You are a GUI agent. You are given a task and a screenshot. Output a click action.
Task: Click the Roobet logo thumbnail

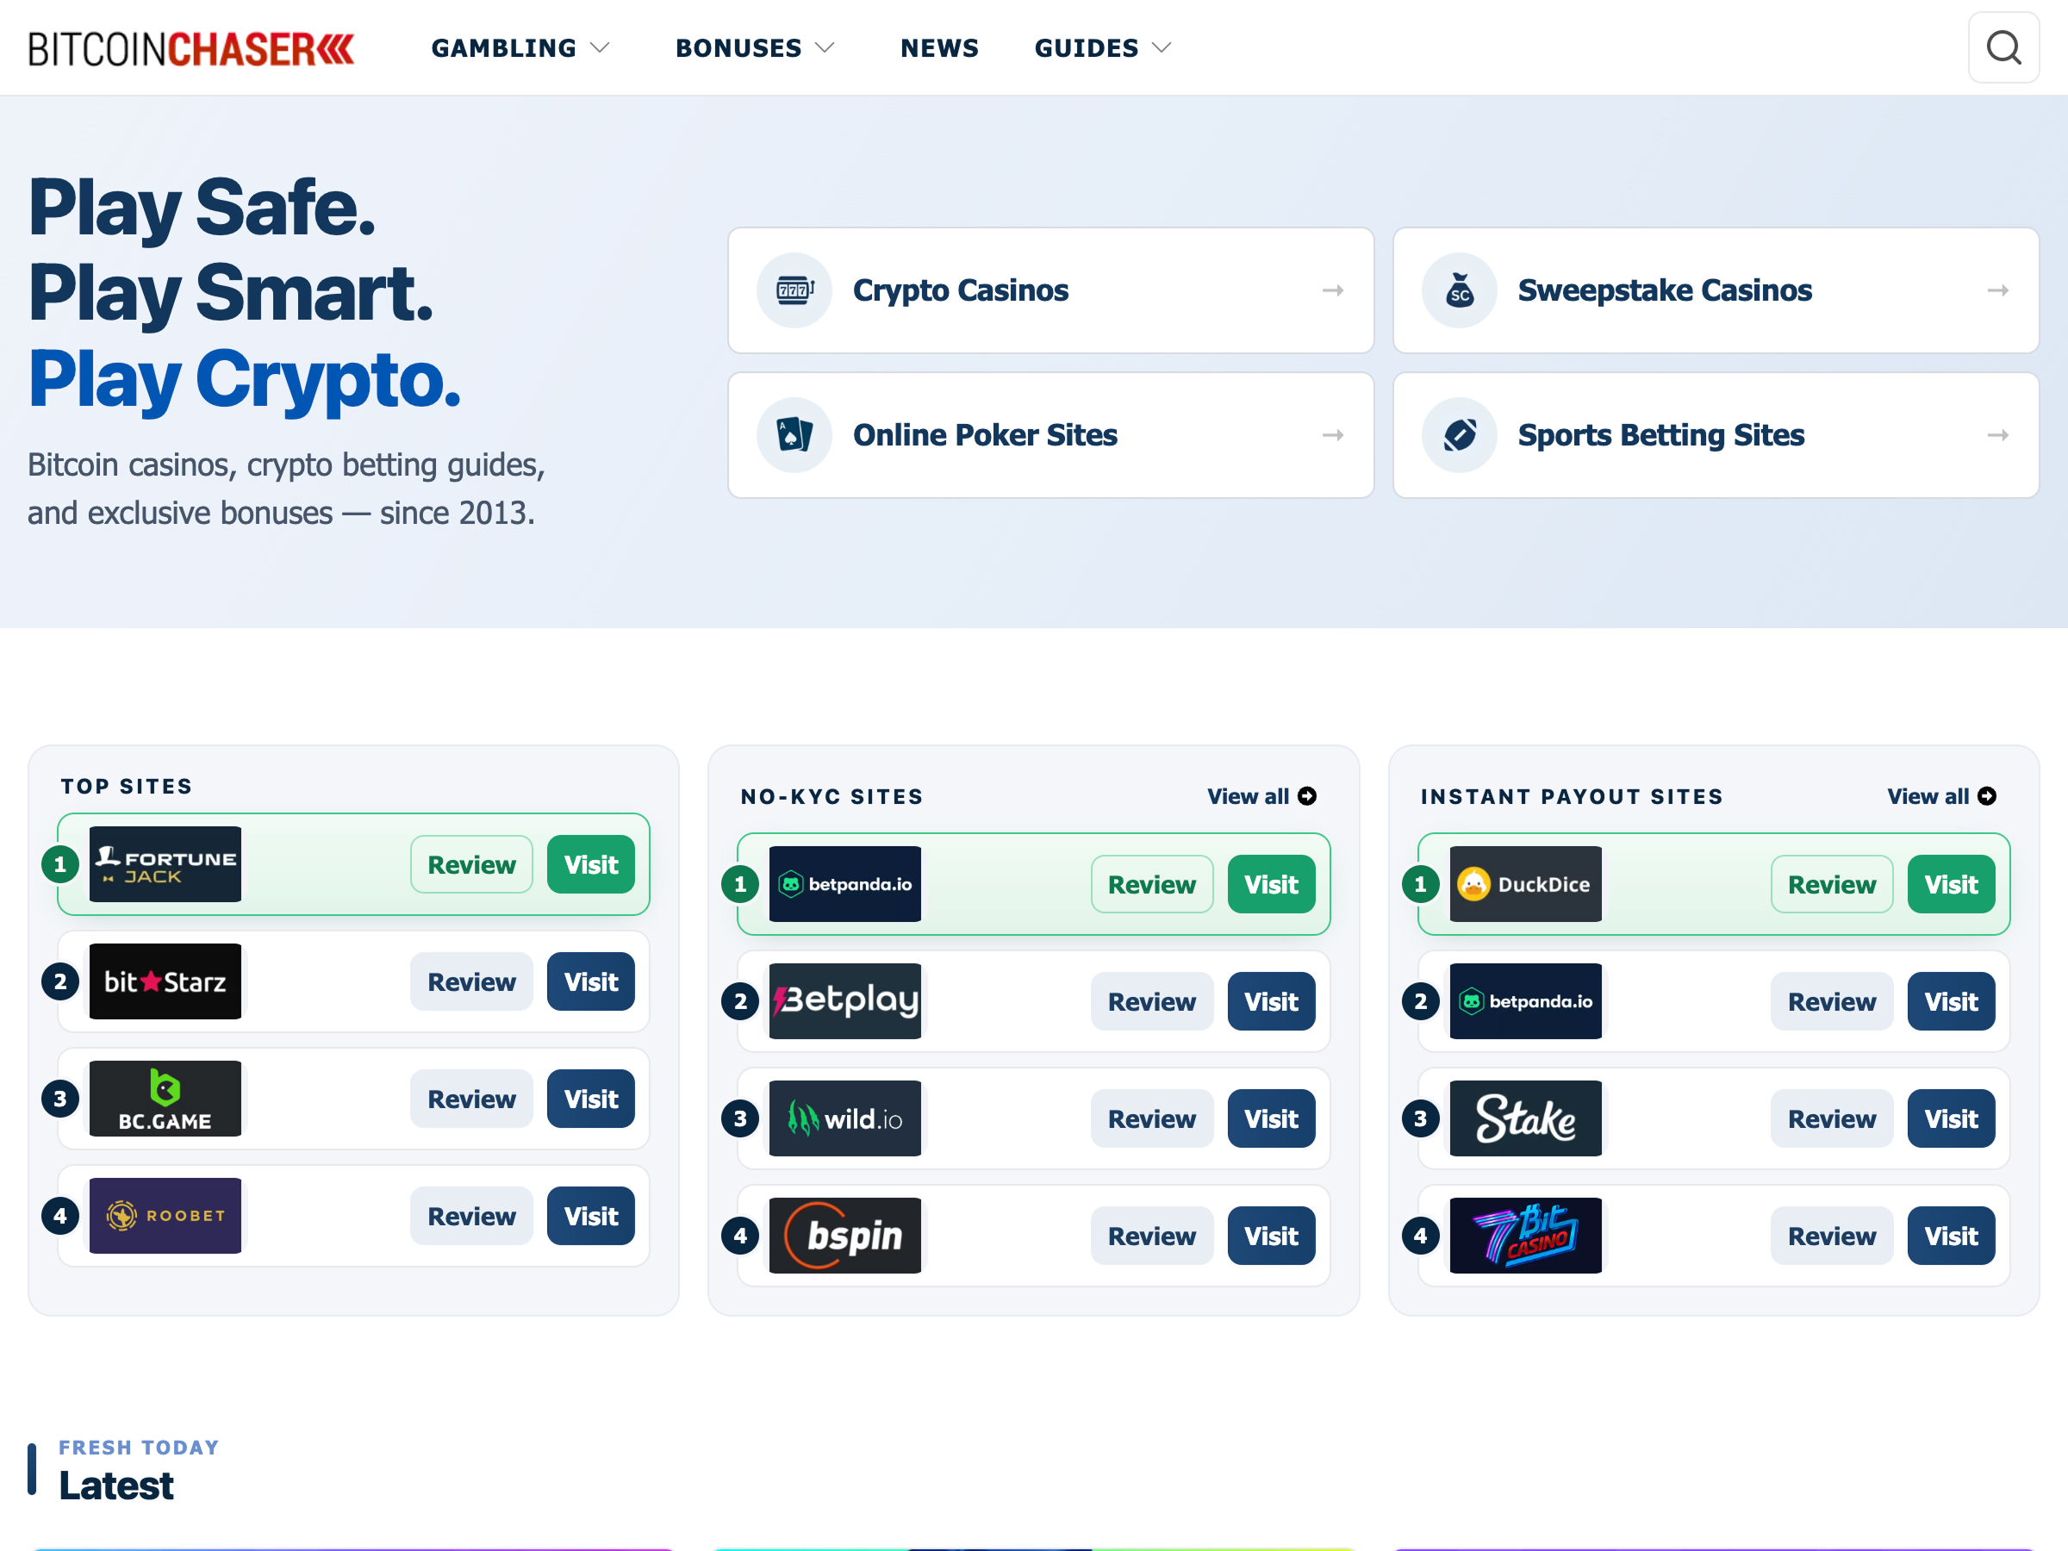tap(165, 1215)
